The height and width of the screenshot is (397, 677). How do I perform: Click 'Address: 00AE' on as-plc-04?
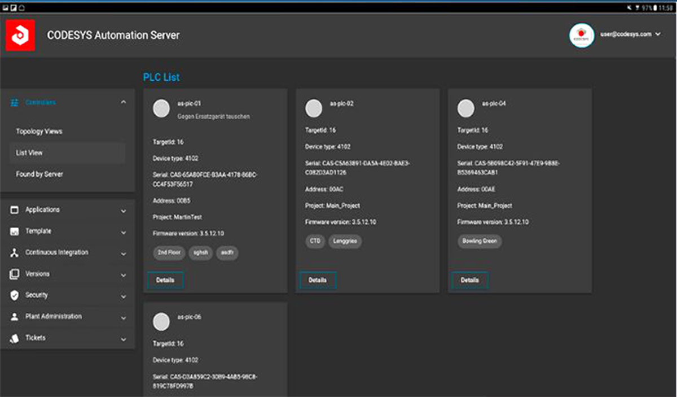tap(477, 189)
